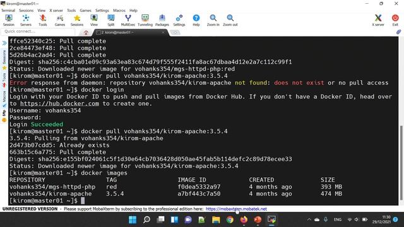The image size is (404, 227).
Task: Open File Explorer from the taskbar
Action: pos(216,220)
